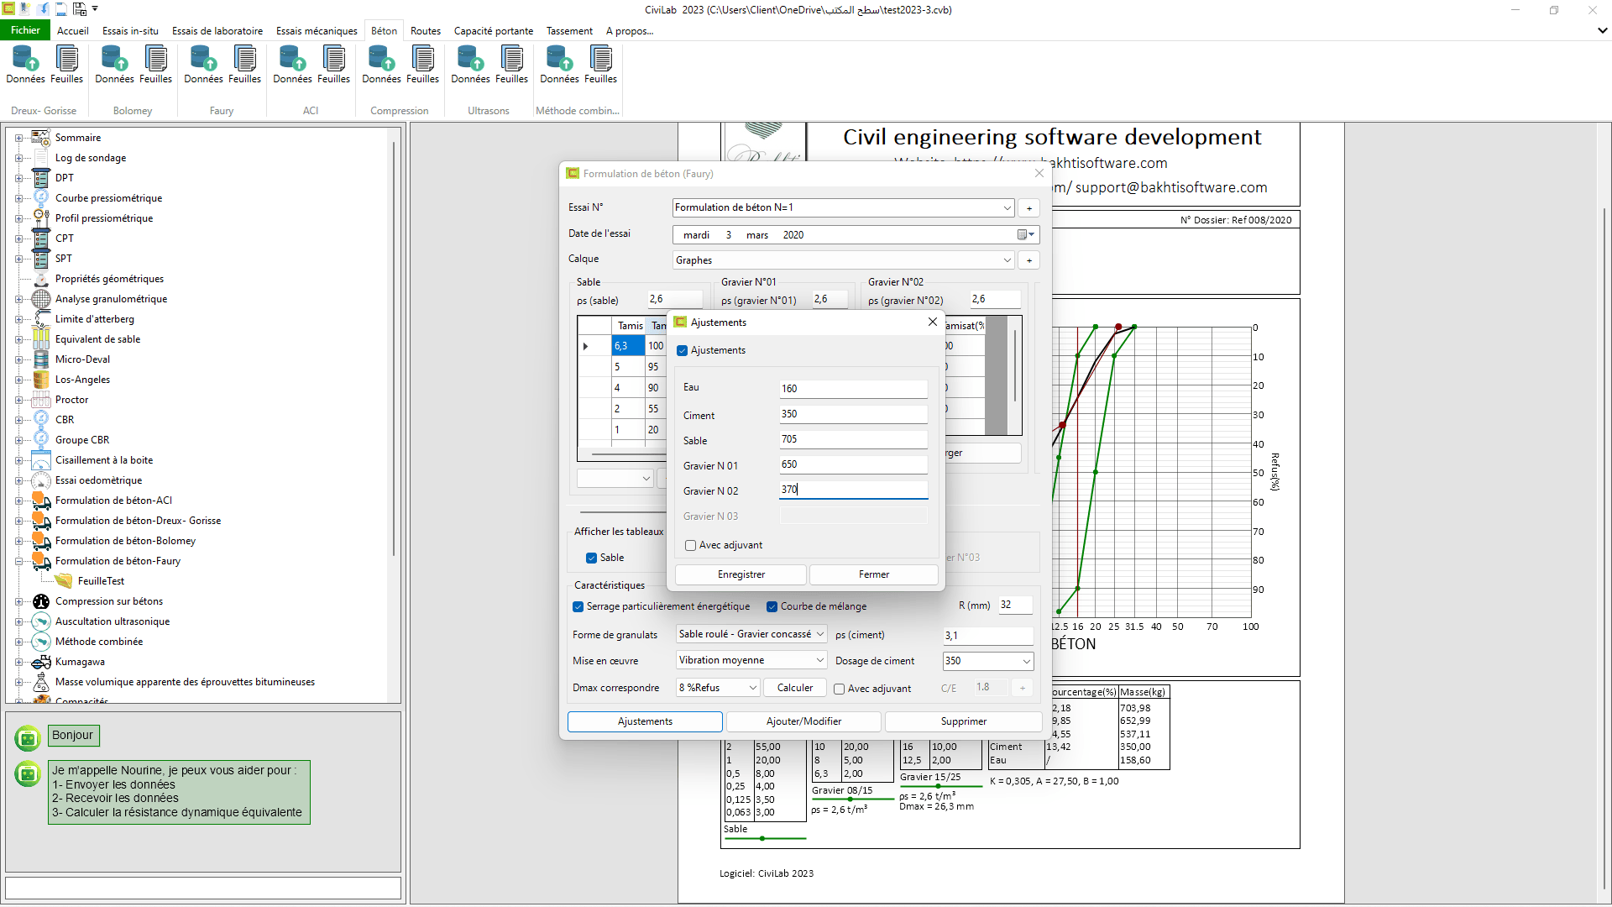Switch to the Essais de laboratoire tab
The width and height of the screenshot is (1612, 907).
click(x=217, y=31)
